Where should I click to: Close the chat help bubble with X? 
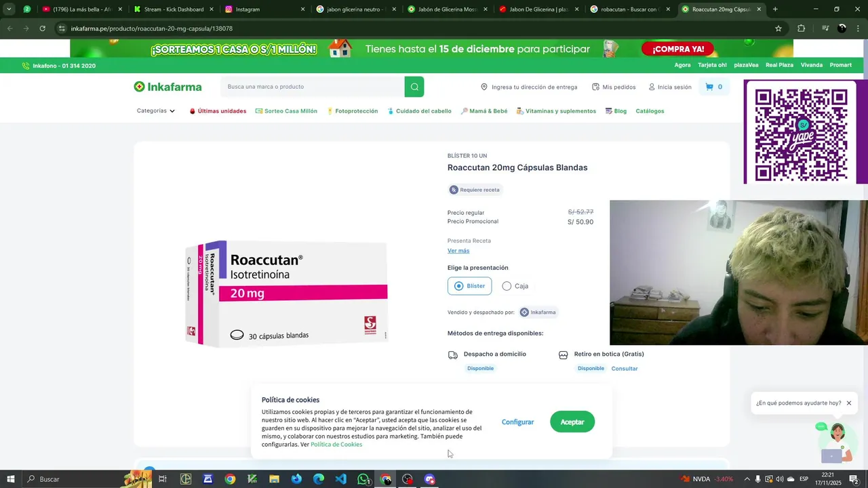(x=848, y=403)
